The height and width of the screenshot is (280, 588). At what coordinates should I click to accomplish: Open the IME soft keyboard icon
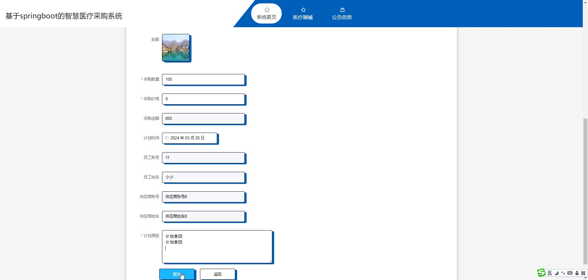tap(570, 273)
